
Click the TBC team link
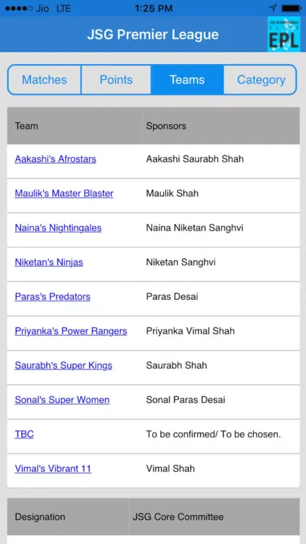(24, 434)
